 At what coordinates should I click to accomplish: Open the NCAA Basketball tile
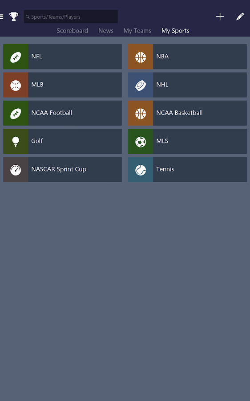[x=187, y=113]
